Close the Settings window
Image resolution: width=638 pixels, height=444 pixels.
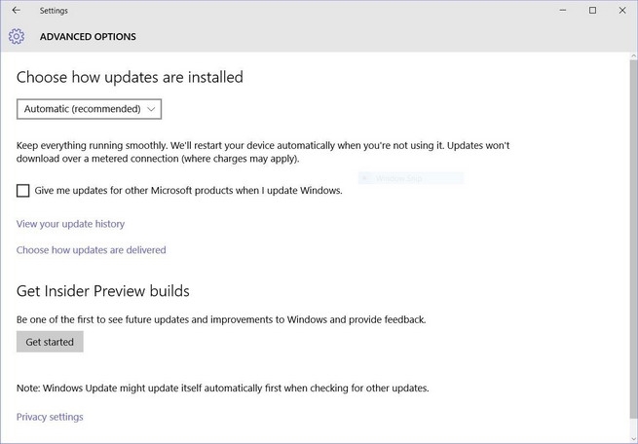pos(621,11)
